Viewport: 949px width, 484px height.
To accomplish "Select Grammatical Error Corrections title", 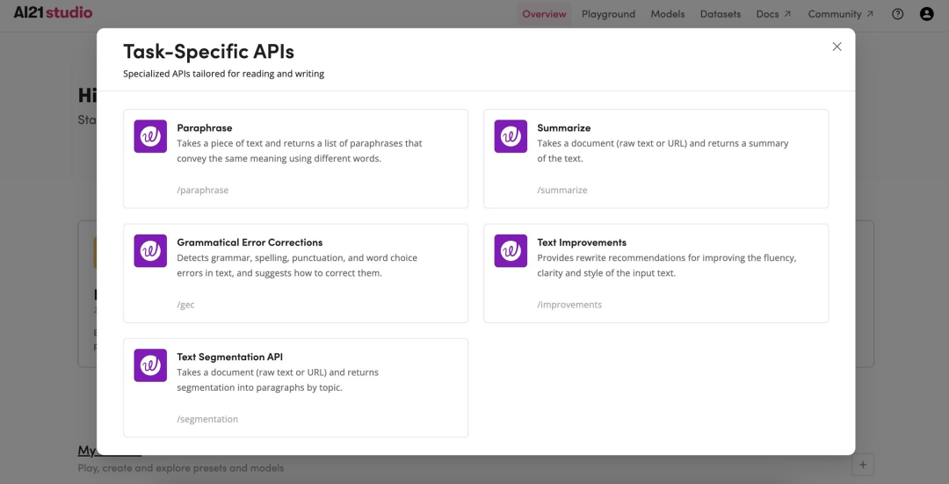I will tap(250, 242).
